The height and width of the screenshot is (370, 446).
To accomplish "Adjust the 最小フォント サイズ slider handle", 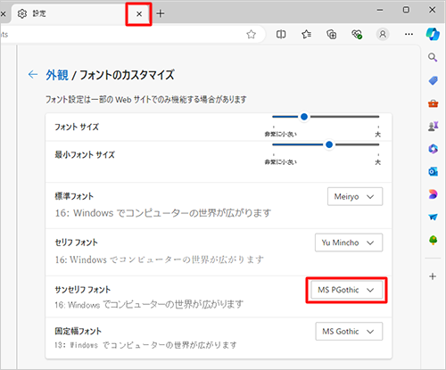I will tap(329, 144).
